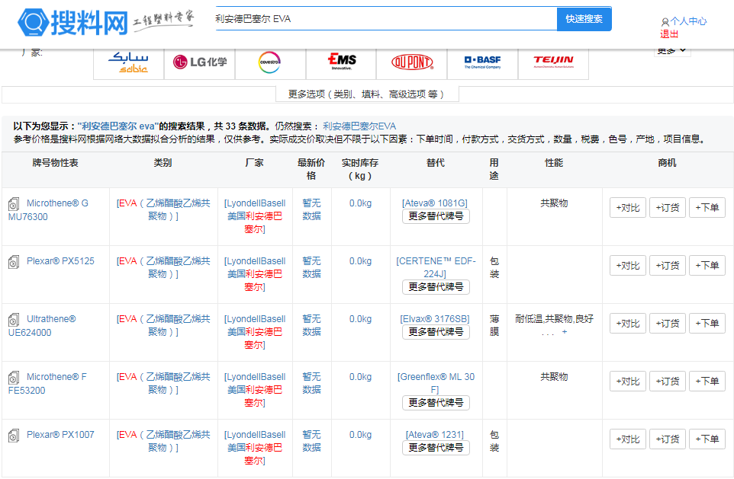Select the DuPont brand logo
734x479 pixels.
(x=412, y=62)
